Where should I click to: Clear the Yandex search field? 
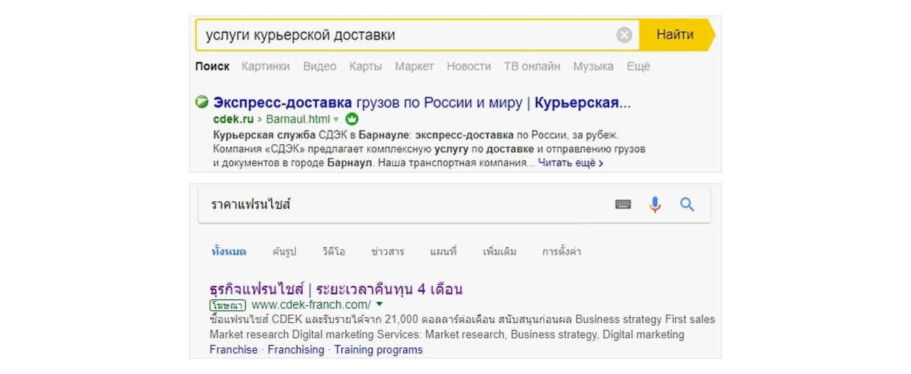(624, 35)
